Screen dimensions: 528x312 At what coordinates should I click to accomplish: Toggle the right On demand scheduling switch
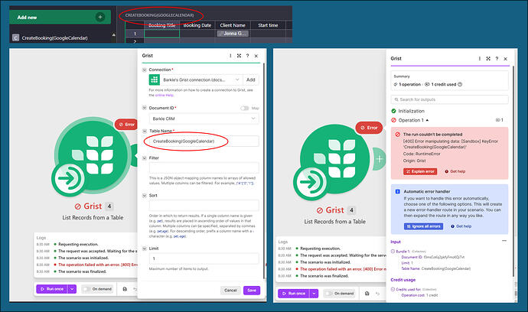pos(328,294)
